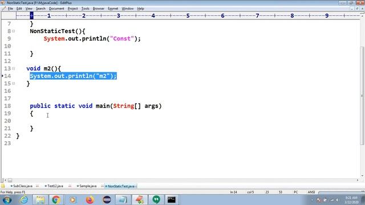Switch to Sample.java document tab

[x=87, y=186]
